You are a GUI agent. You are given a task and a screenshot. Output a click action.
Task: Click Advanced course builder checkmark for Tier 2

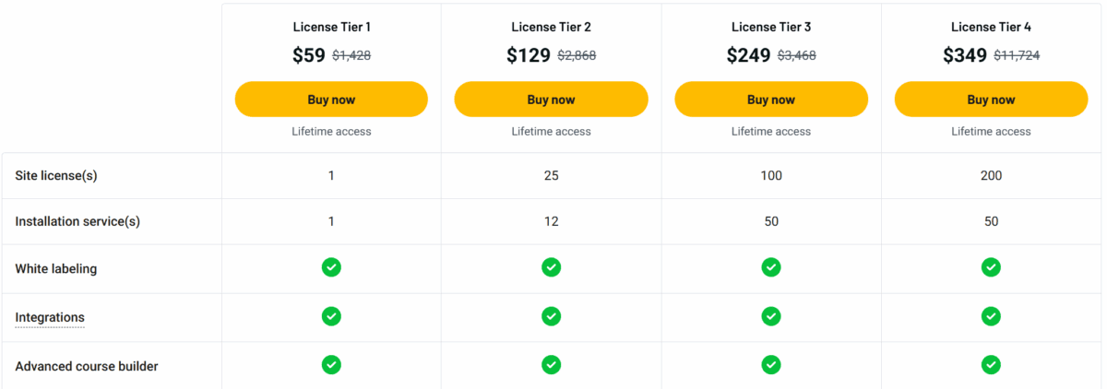pyautogui.click(x=551, y=365)
